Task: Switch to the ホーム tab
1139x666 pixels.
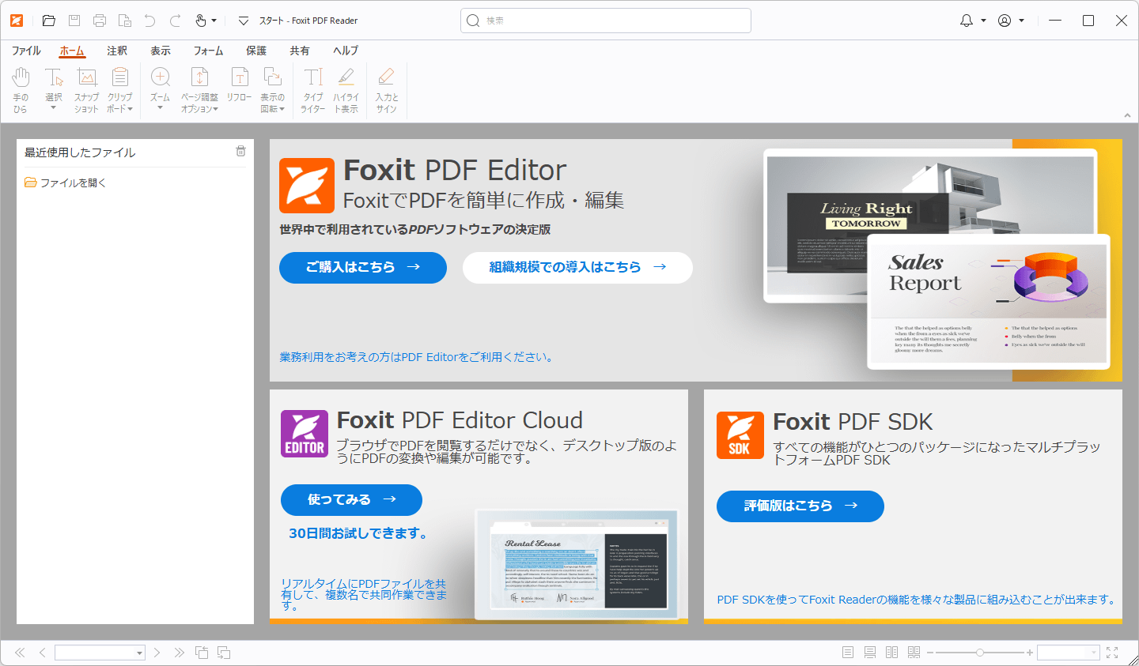Action: (x=72, y=51)
